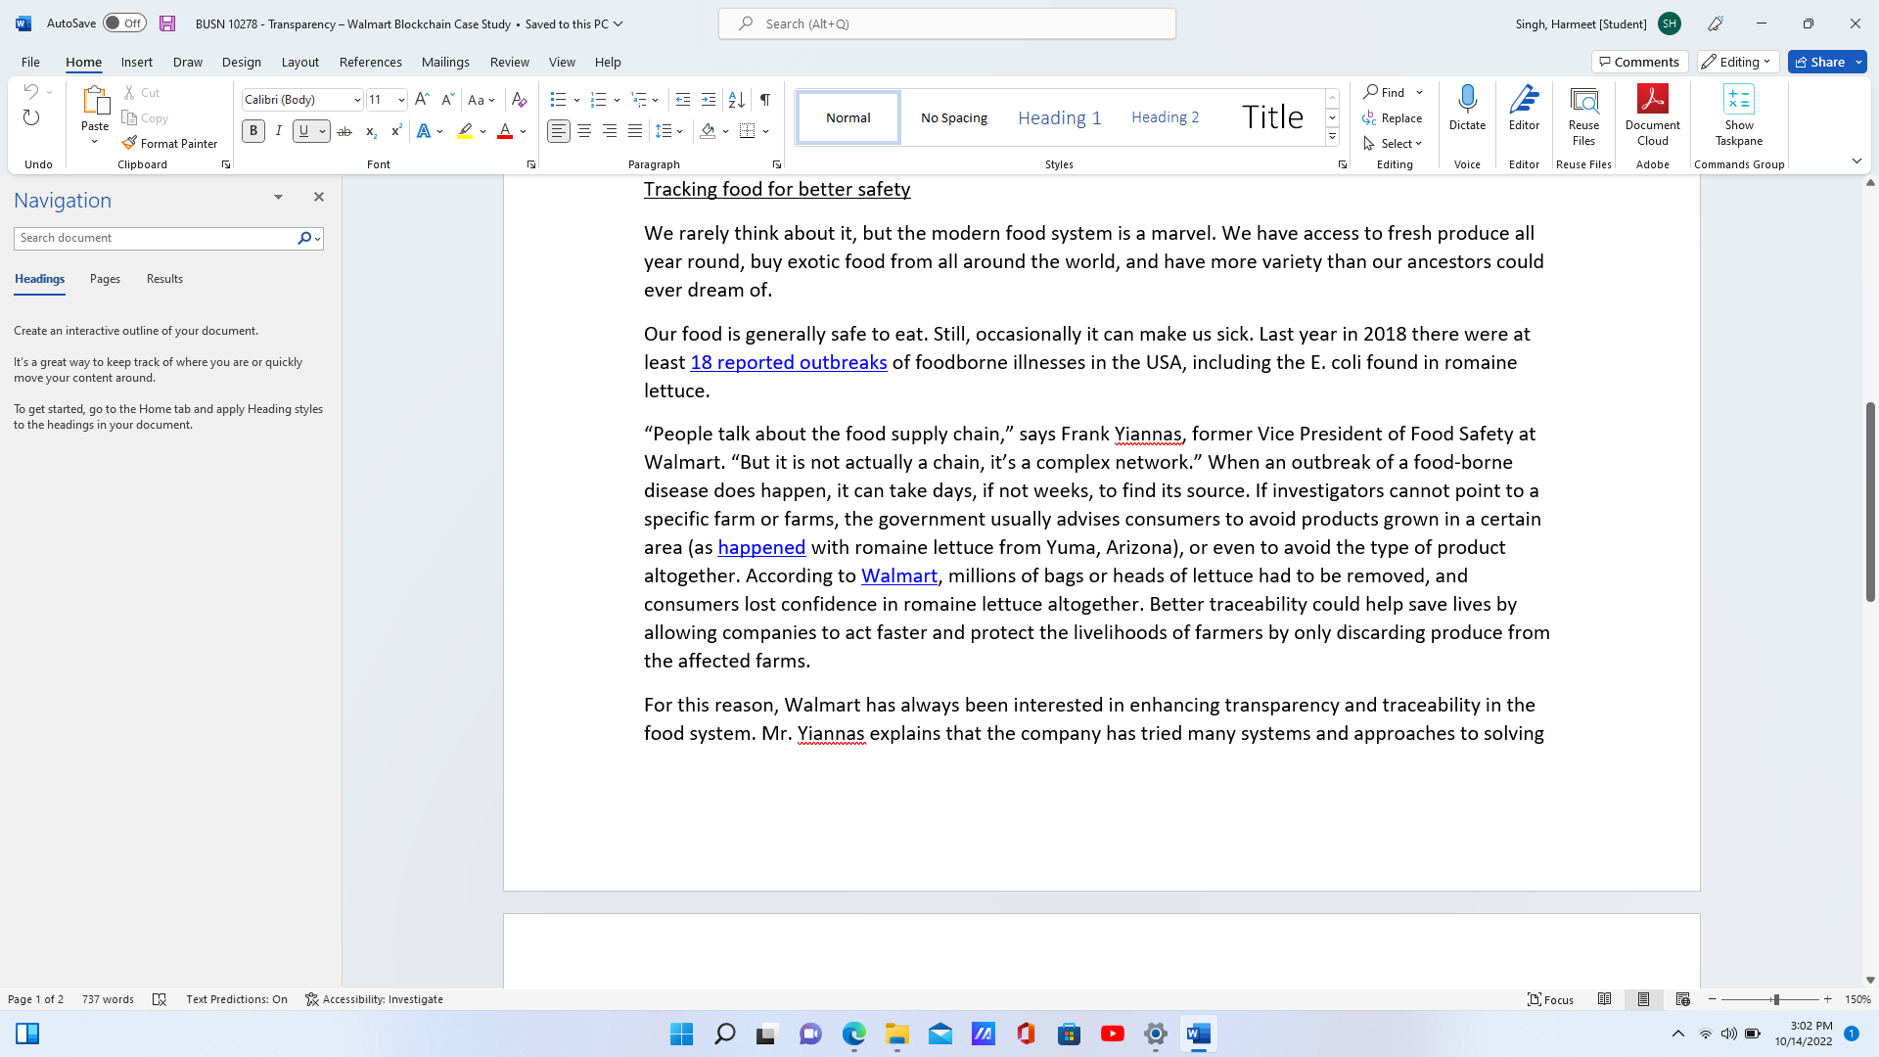1879x1057 pixels.
Task: Click the Format Painter icon
Action: [x=129, y=143]
